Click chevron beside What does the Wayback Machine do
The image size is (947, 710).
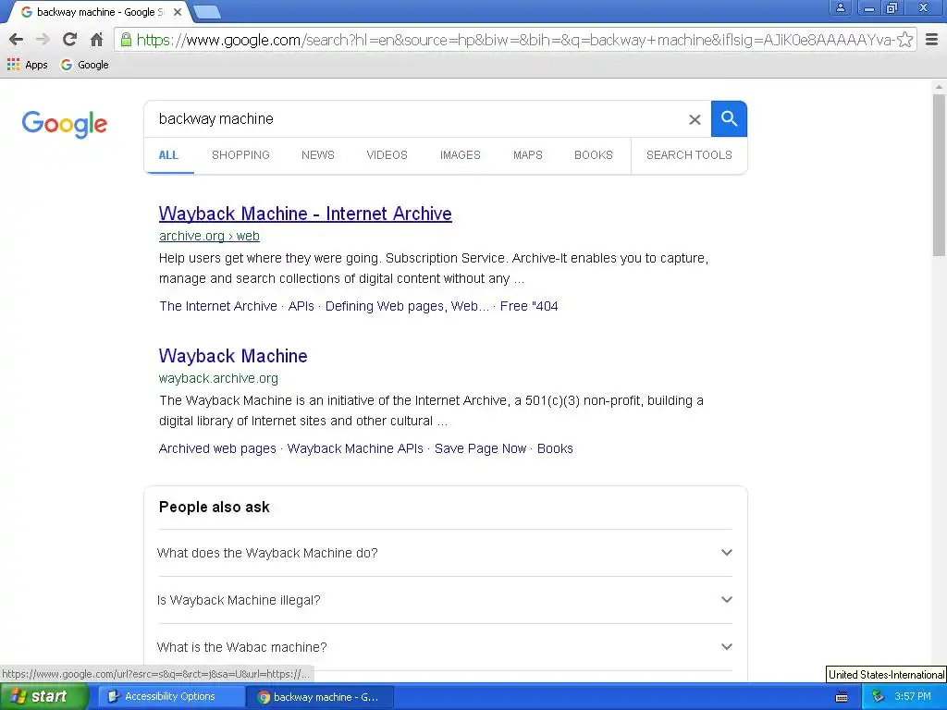tap(727, 553)
